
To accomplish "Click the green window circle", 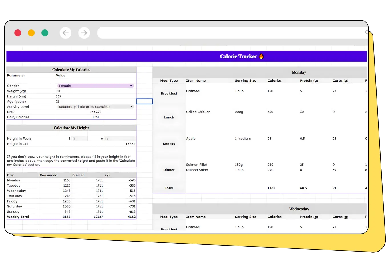I will pos(45,33).
